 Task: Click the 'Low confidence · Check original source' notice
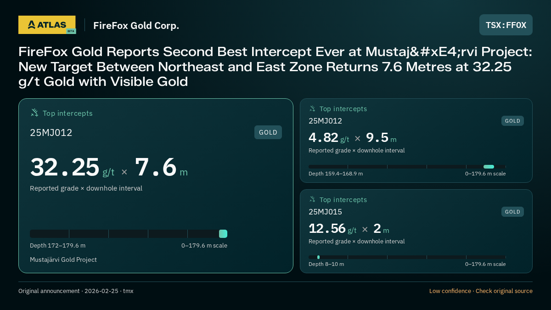pyautogui.click(x=481, y=291)
